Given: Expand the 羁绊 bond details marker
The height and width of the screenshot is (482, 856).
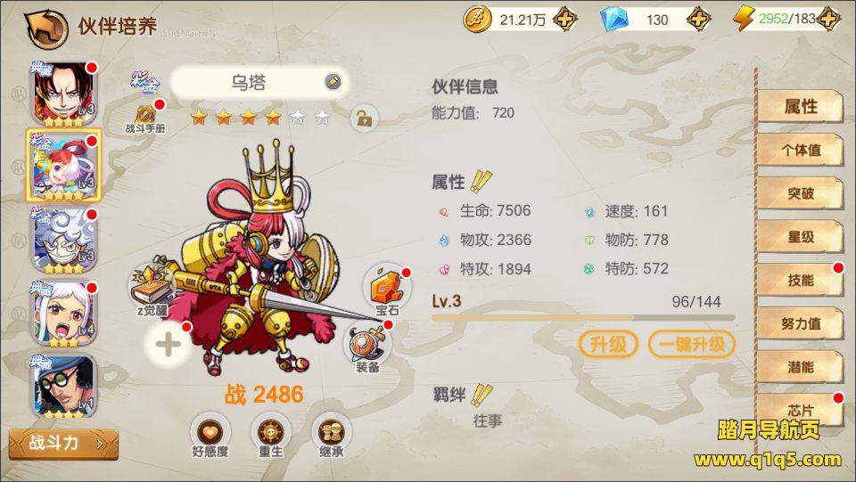Looking at the screenshot, I should 481,395.
